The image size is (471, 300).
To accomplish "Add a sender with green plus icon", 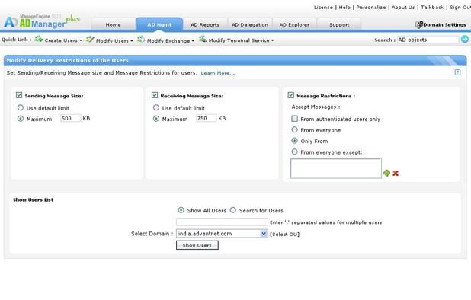I will [x=386, y=173].
